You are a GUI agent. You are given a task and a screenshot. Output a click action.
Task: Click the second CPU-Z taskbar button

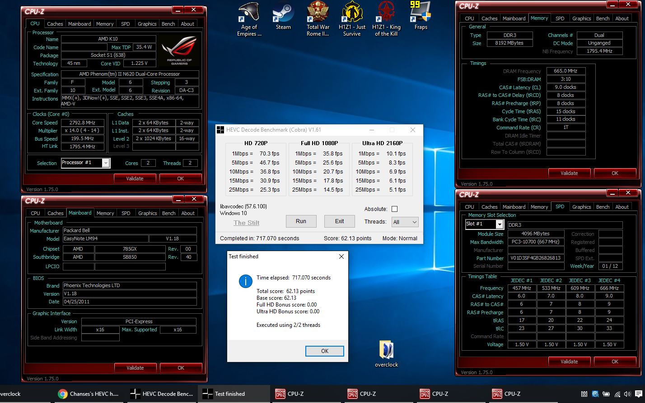tap(378, 394)
